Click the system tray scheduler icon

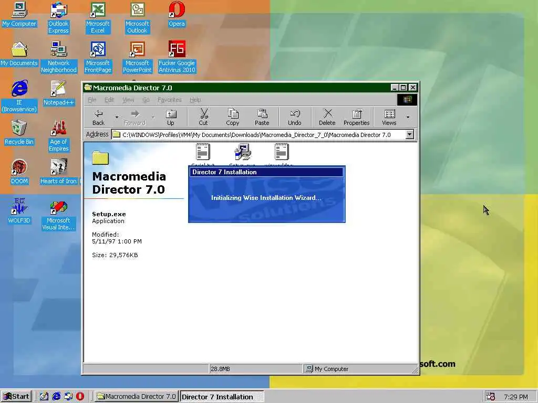[491, 397]
